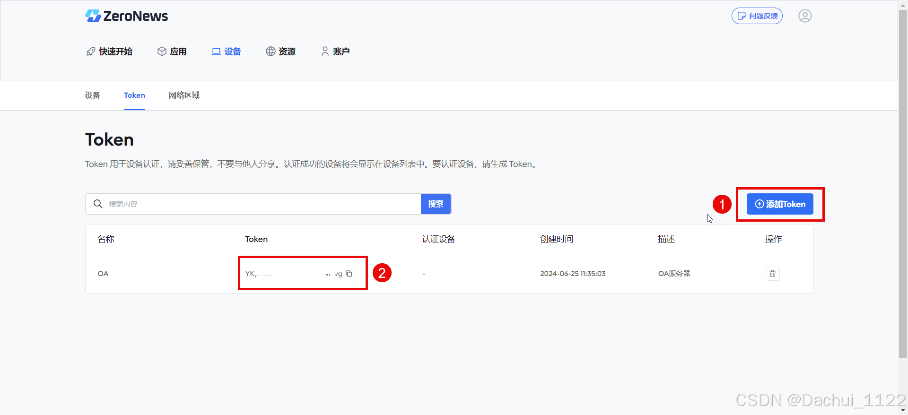Delete the OA token with trash icon
Viewport: 908px width, 415px height.
tap(772, 274)
